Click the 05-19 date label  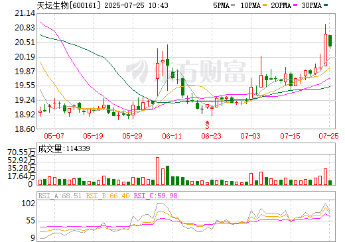click(93, 136)
